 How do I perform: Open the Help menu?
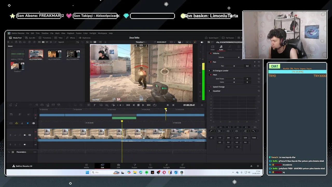[x=111, y=33]
